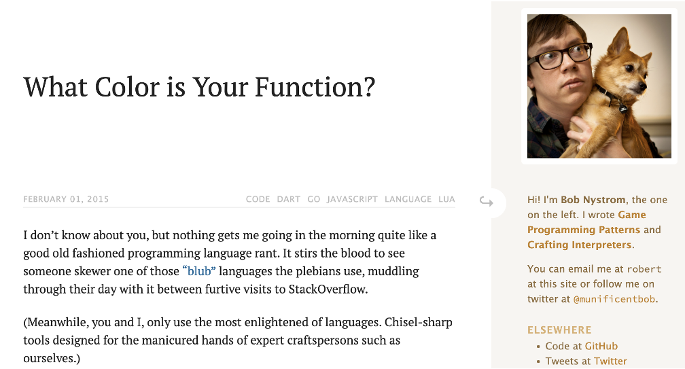Click the article title What Color is Your Function?

tap(199, 87)
